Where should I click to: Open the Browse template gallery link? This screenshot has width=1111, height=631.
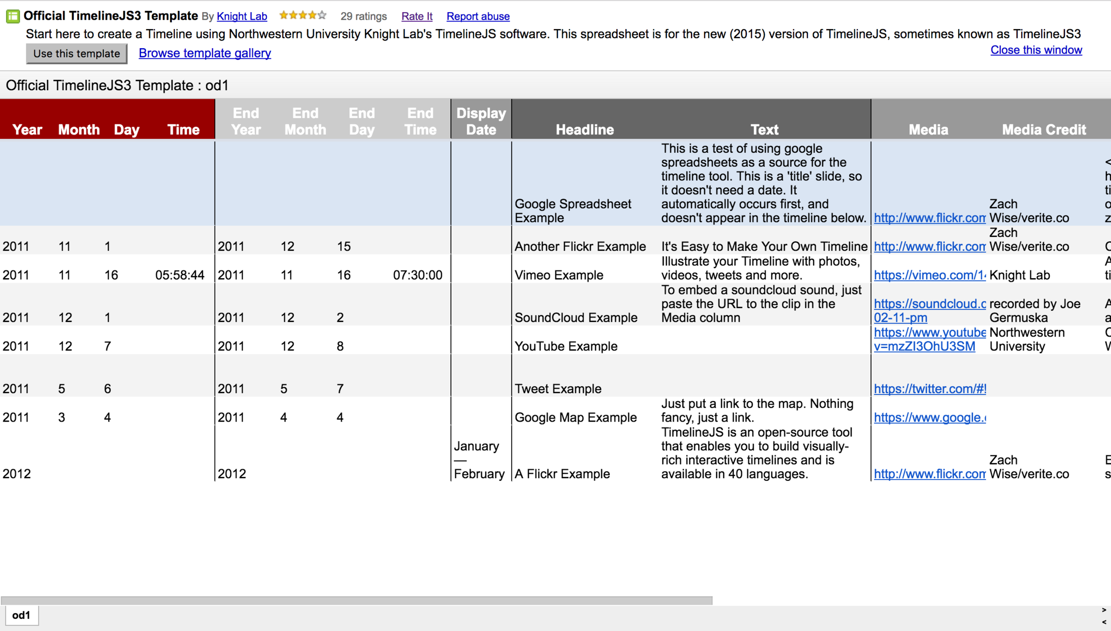coord(205,53)
